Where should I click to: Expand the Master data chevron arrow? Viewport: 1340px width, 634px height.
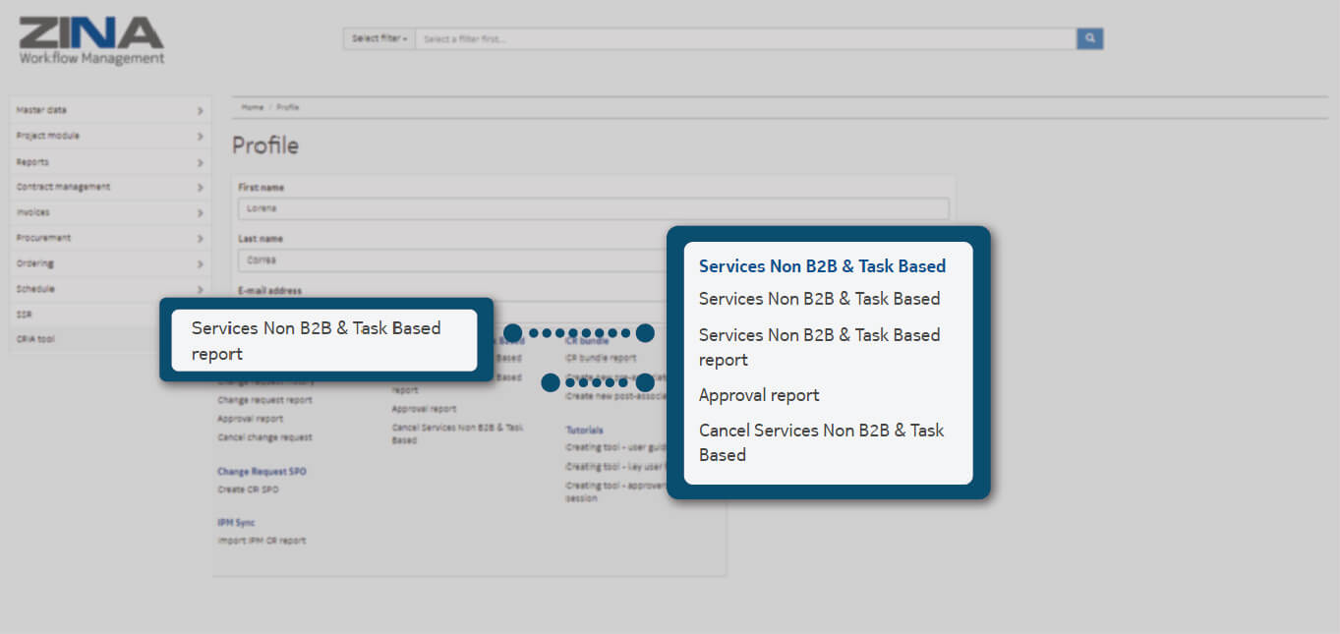coord(200,111)
